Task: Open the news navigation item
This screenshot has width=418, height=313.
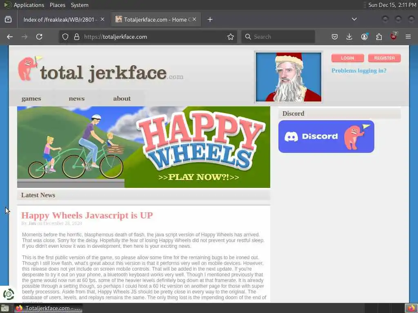Action: point(76,99)
